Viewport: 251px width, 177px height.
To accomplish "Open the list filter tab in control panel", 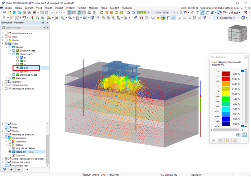I will (228, 140).
